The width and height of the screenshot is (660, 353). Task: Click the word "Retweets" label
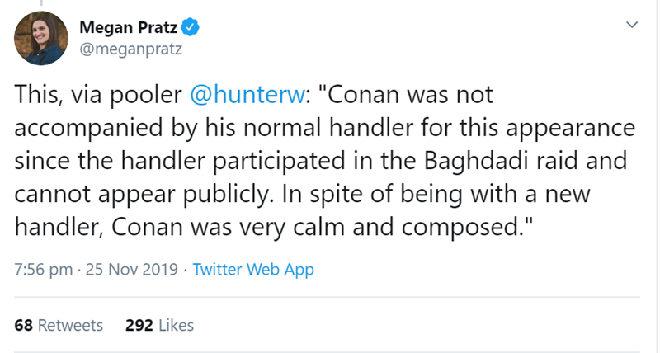71,325
